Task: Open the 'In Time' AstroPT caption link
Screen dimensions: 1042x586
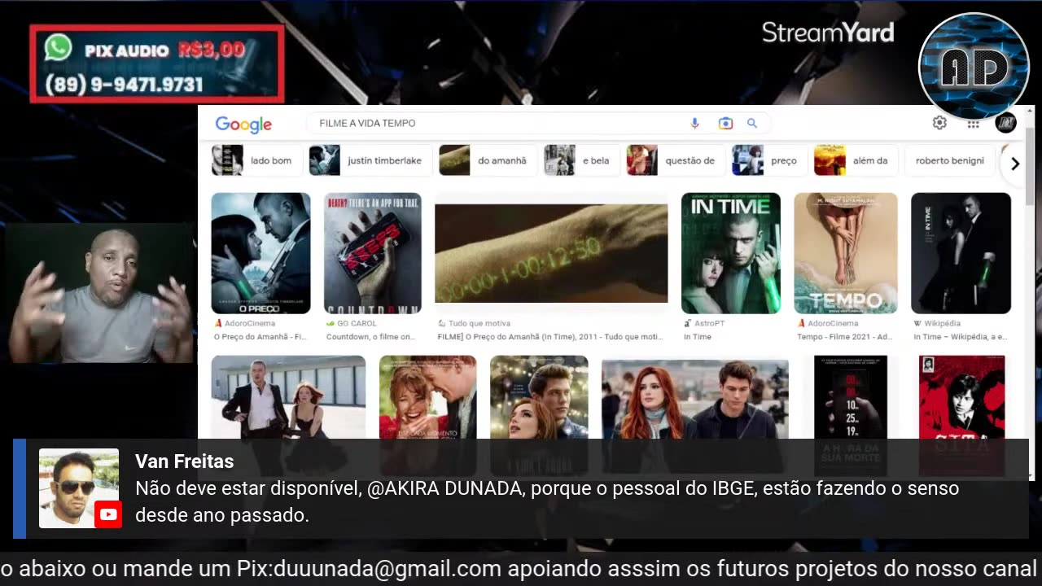Action: click(698, 336)
